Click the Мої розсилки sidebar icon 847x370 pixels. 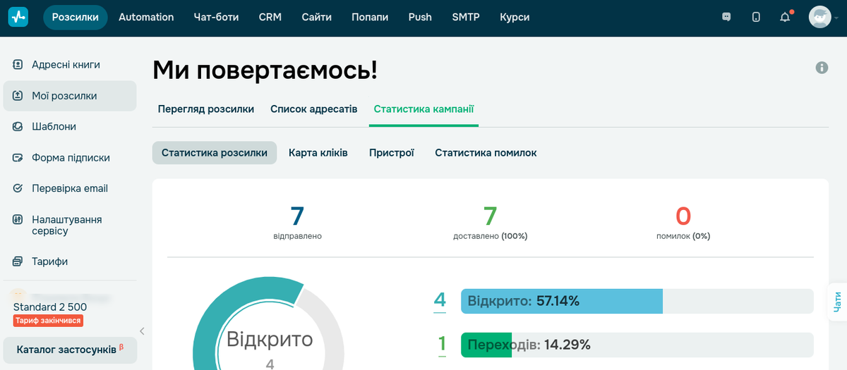(18, 96)
